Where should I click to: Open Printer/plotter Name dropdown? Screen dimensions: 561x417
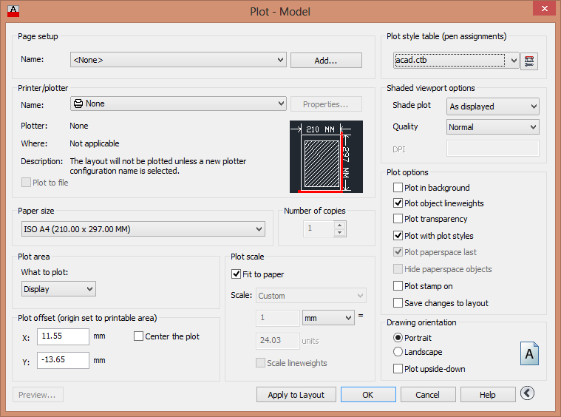[x=178, y=104]
